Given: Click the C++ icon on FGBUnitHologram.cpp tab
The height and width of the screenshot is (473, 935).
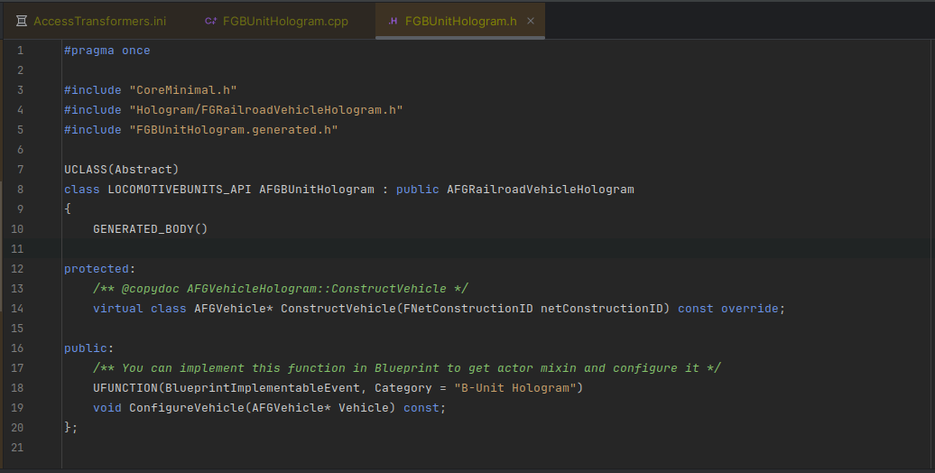Looking at the screenshot, I should click(x=210, y=21).
